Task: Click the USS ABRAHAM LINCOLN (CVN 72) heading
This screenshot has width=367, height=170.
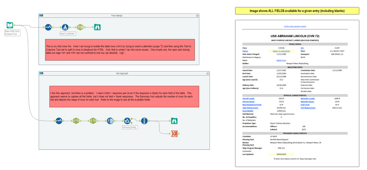Action: (295, 36)
